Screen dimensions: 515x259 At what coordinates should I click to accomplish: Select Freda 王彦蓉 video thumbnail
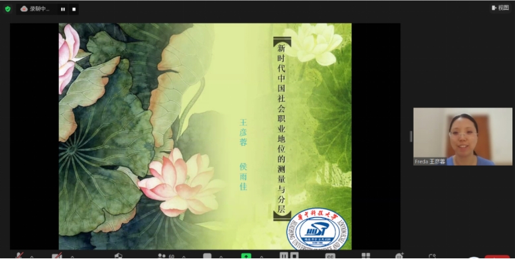coord(463,136)
